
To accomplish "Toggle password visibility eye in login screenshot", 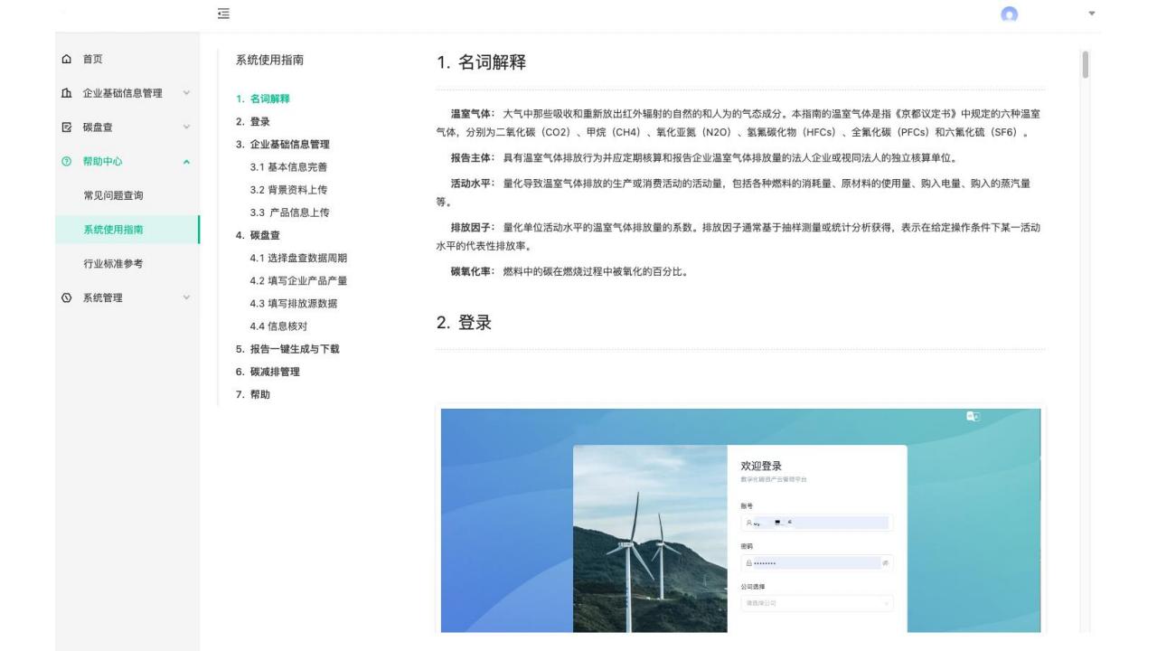I will tap(886, 562).
